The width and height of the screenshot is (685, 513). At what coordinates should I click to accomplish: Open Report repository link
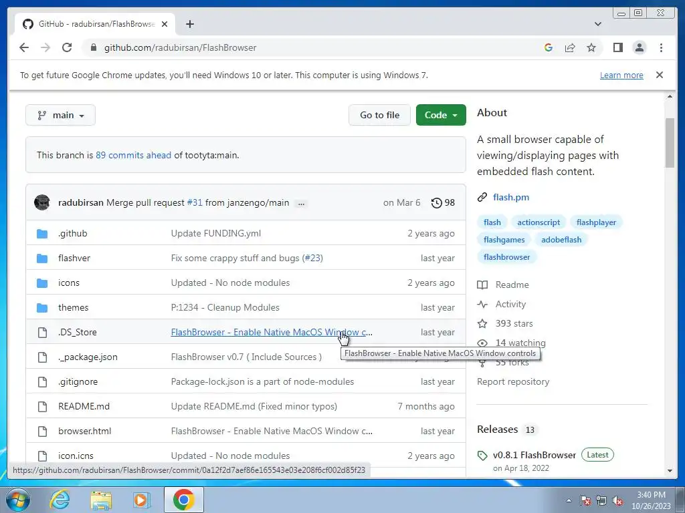tap(513, 381)
